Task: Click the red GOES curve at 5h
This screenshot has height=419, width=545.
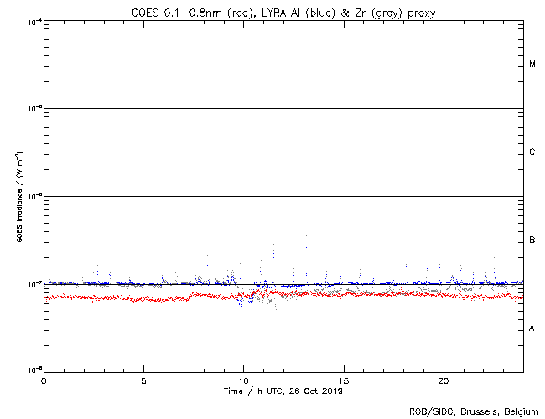Action: point(143,298)
